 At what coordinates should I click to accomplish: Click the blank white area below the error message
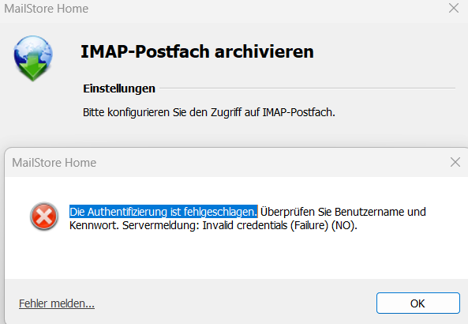pyautogui.click(x=236, y=255)
